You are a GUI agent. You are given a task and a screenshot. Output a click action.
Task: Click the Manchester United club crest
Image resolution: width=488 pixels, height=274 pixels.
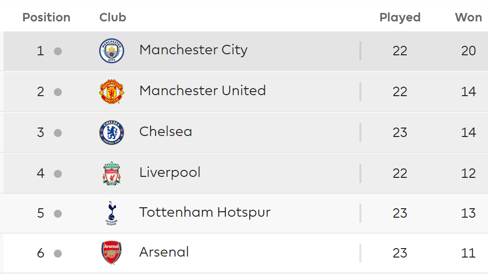pyautogui.click(x=112, y=92)
